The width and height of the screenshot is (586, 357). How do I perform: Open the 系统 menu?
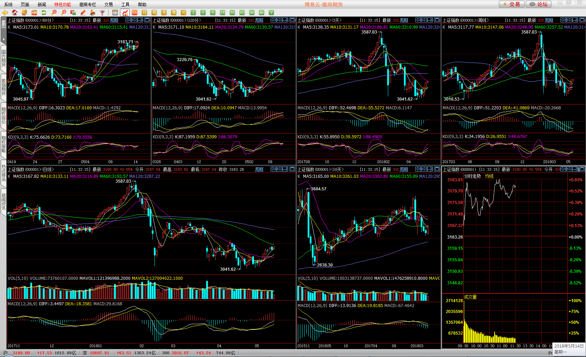[x=8, y=5]
